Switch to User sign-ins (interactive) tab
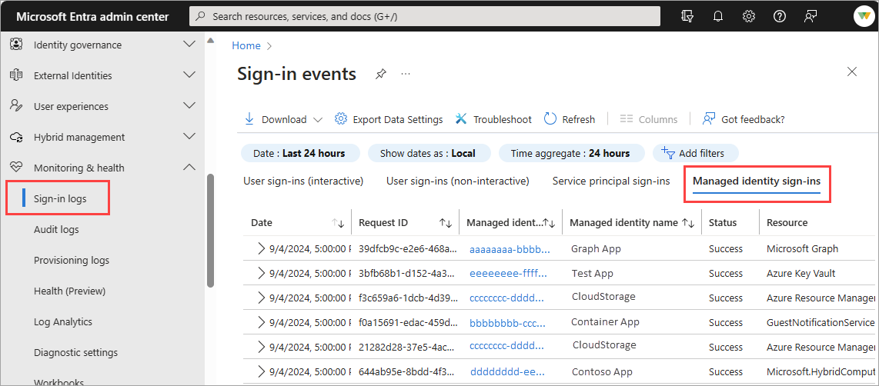The image size is (879, 386). pos(303,181)
